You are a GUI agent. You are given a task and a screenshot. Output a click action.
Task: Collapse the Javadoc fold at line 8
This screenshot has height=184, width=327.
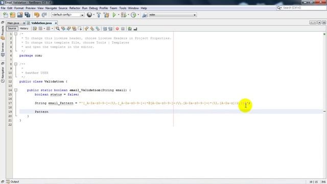click(16, 64)
